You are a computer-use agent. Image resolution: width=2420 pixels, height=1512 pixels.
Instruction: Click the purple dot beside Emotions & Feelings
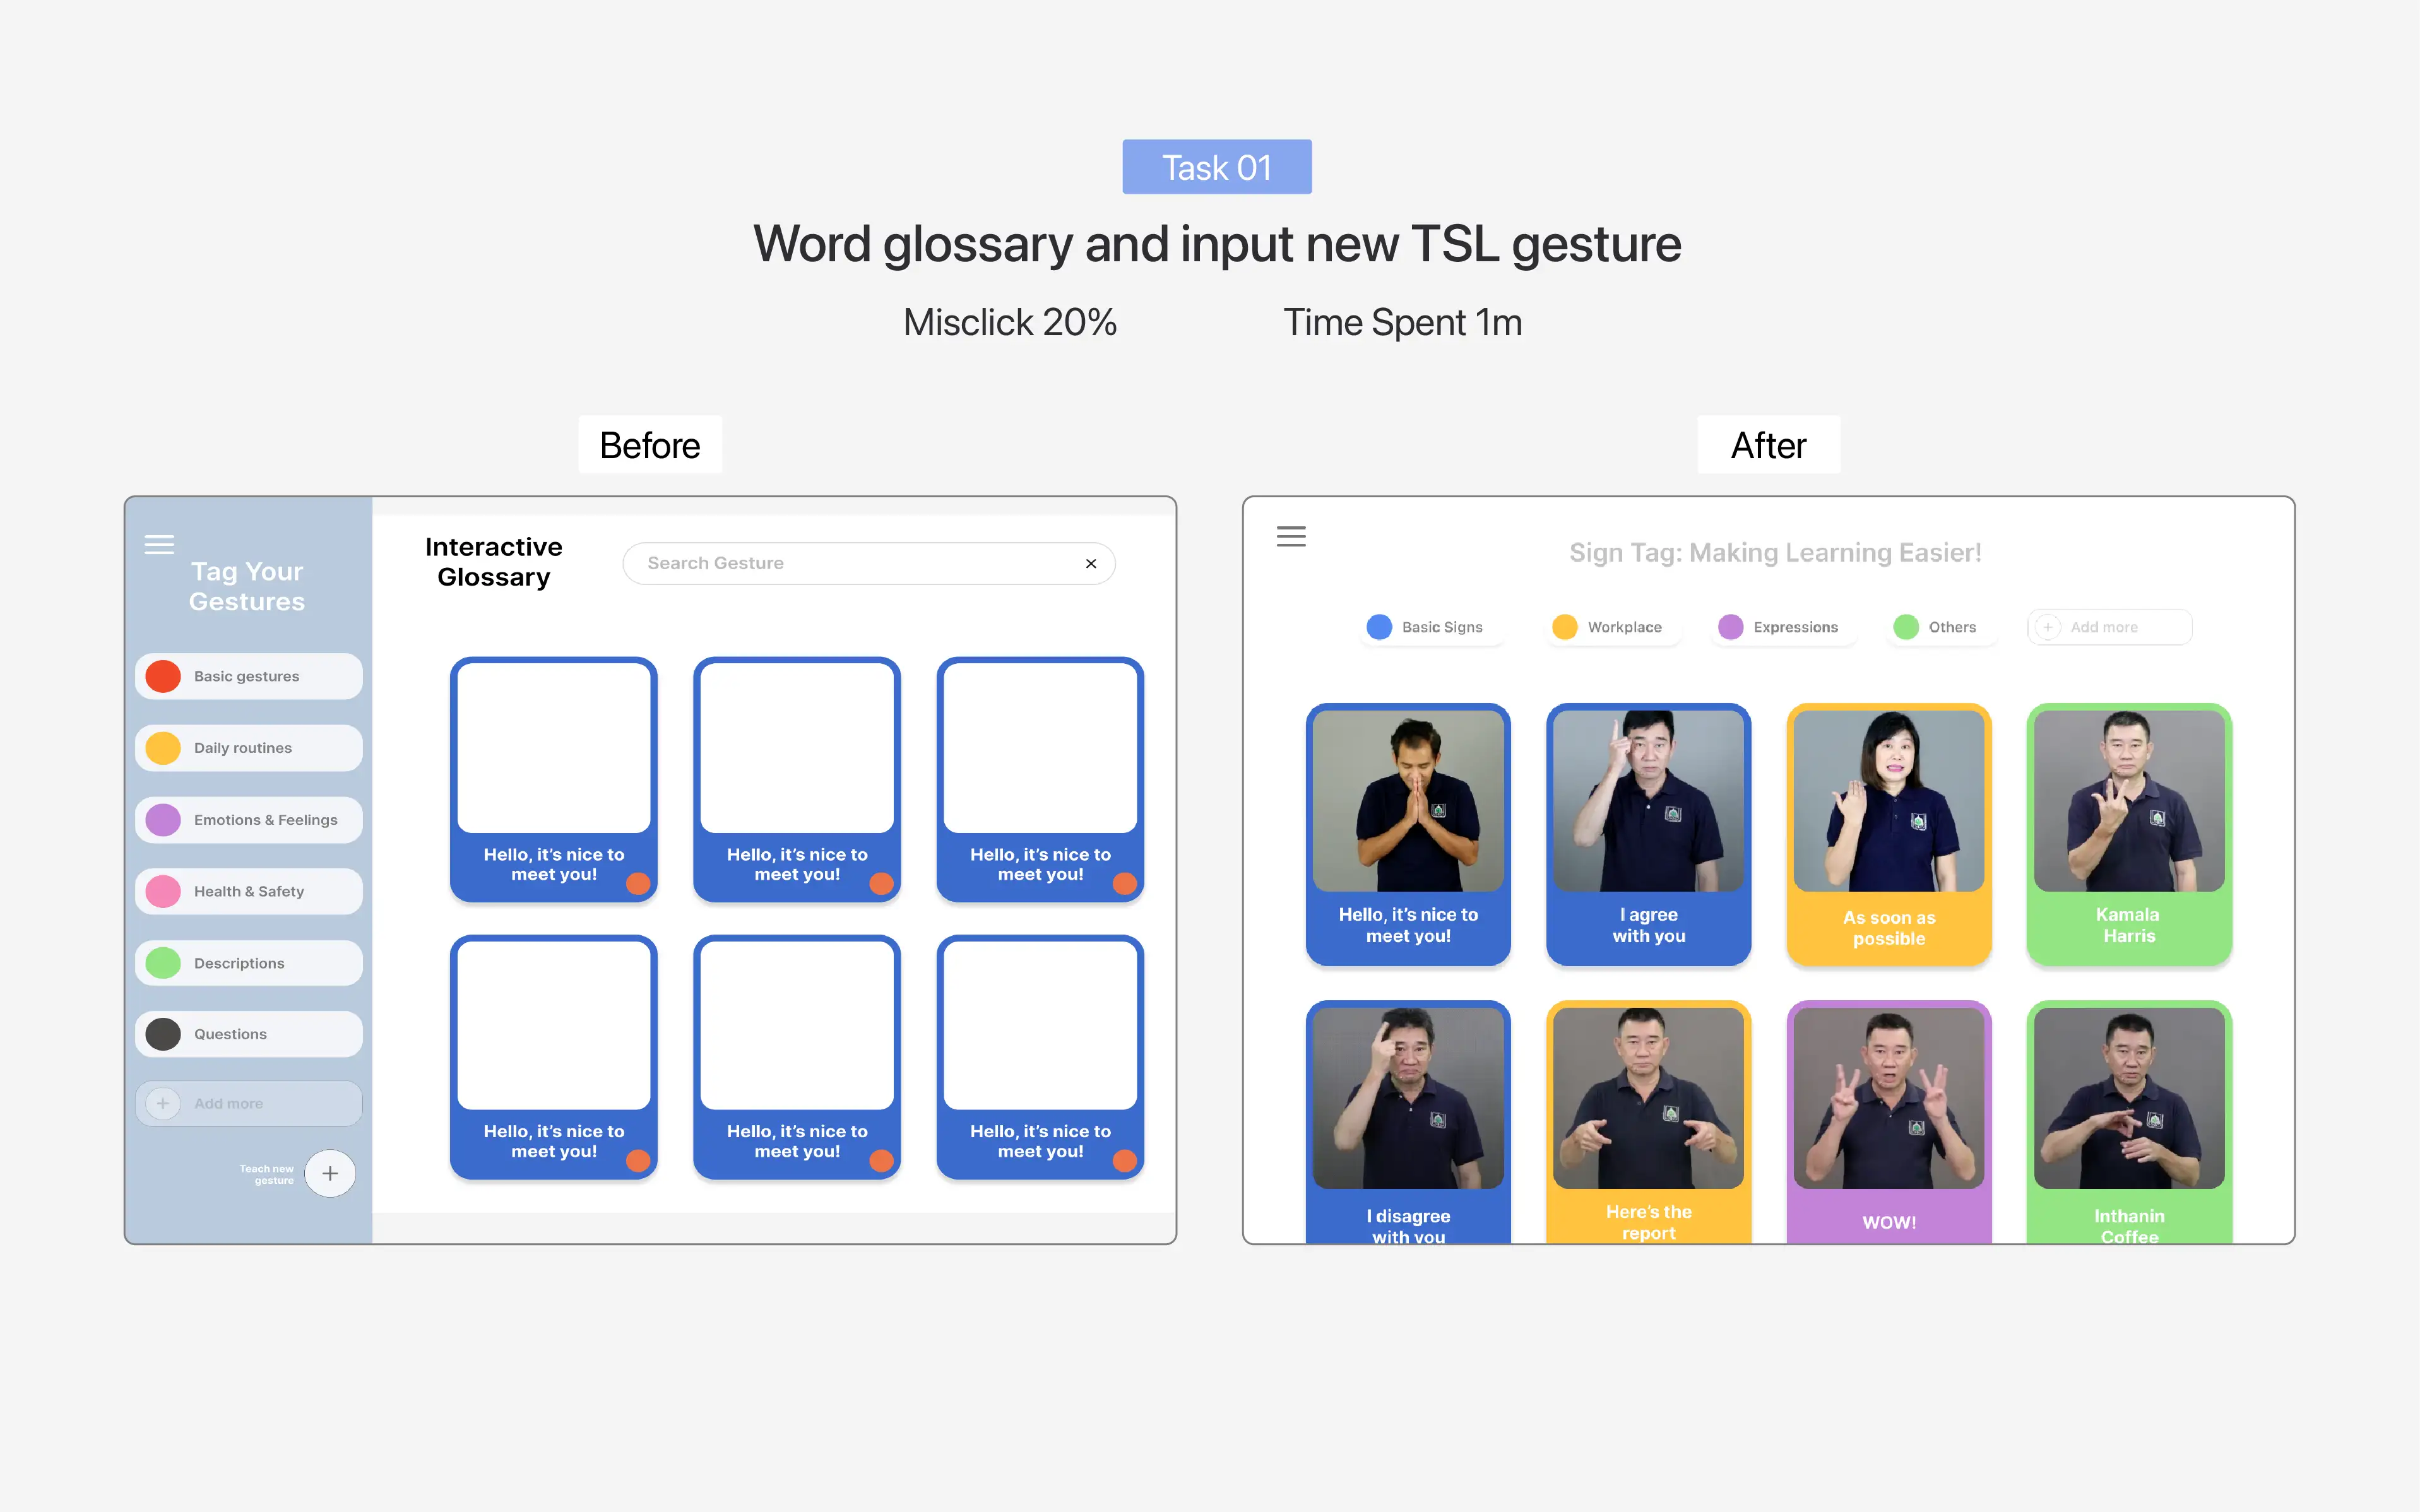163,819
